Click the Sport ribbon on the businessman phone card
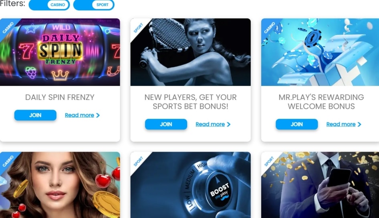 269,162
